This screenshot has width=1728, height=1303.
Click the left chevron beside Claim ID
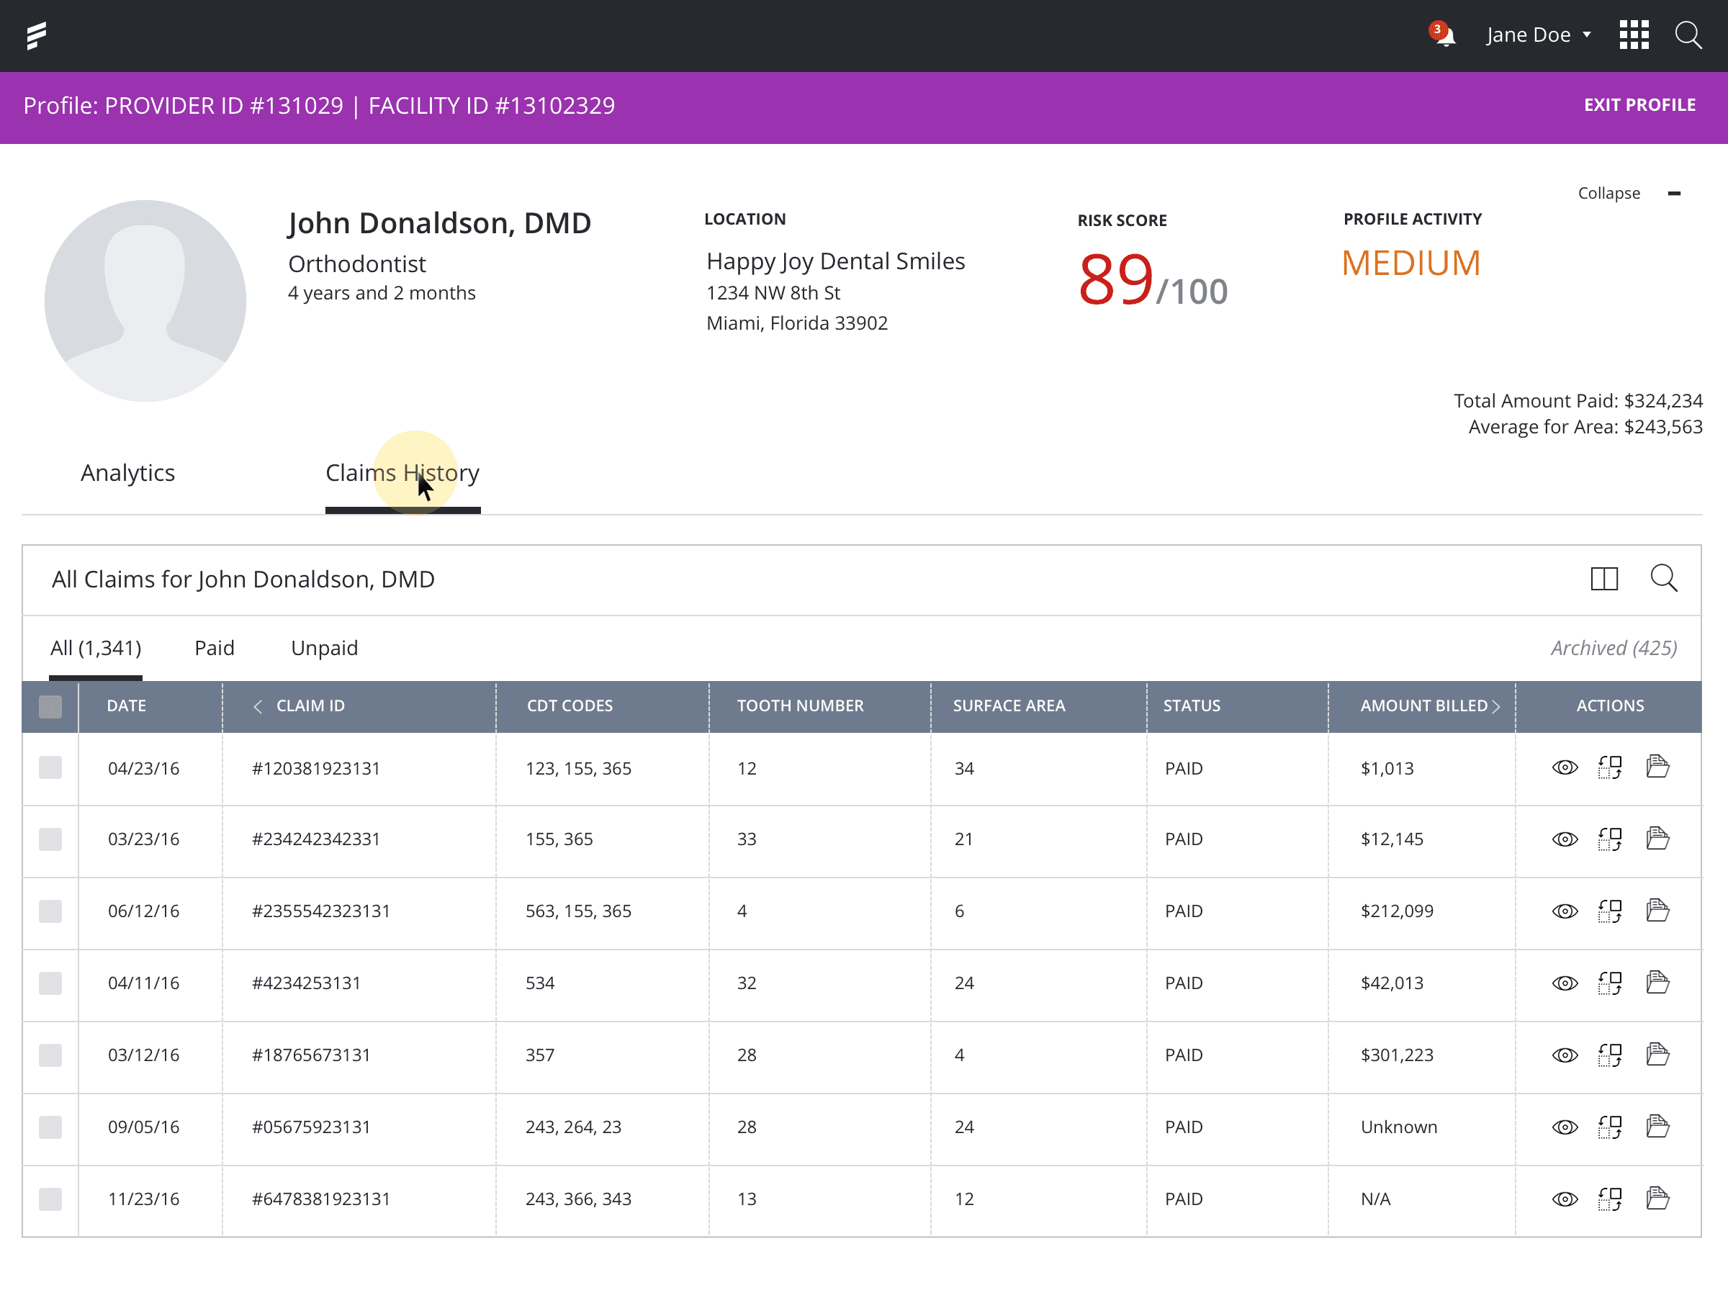point(258,706)
